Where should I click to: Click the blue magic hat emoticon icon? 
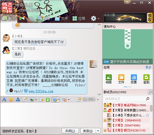click(18, 99)
